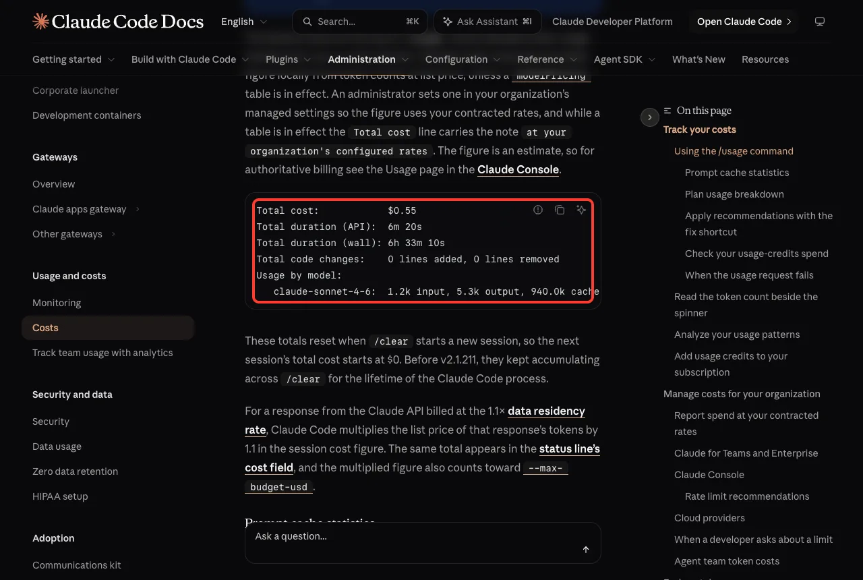Click the Claude Code Docs logo
The image size is (863, 580).
[x=118, y=22]
